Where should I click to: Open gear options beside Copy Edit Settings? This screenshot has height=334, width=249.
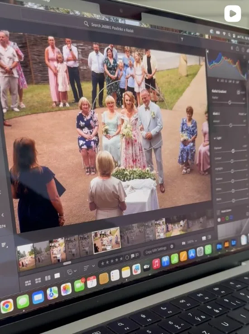coord(172,246)
